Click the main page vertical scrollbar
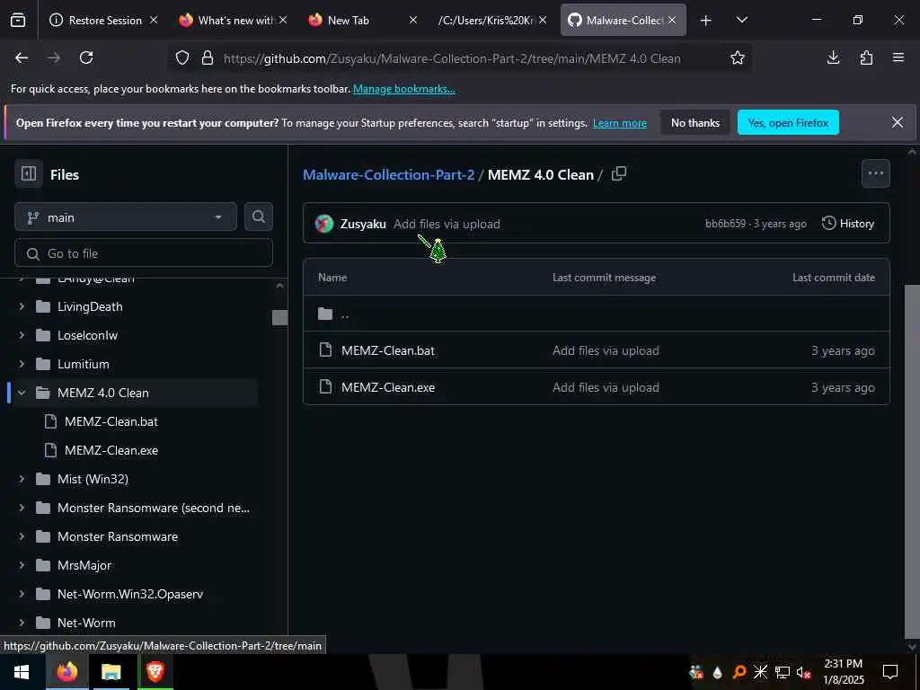The height and width of the screenshot is (690, 920). 912,461
